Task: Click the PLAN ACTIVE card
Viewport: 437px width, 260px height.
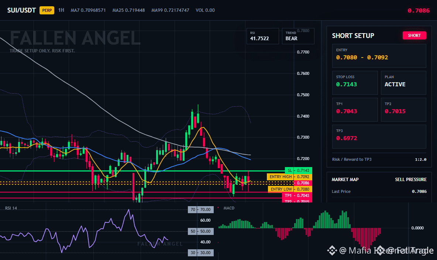Action: pos(403,83)
